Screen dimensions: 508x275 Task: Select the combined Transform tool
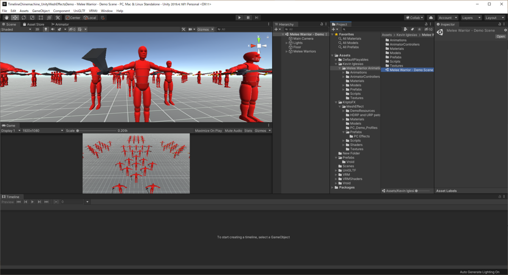(x=49, y=18)
